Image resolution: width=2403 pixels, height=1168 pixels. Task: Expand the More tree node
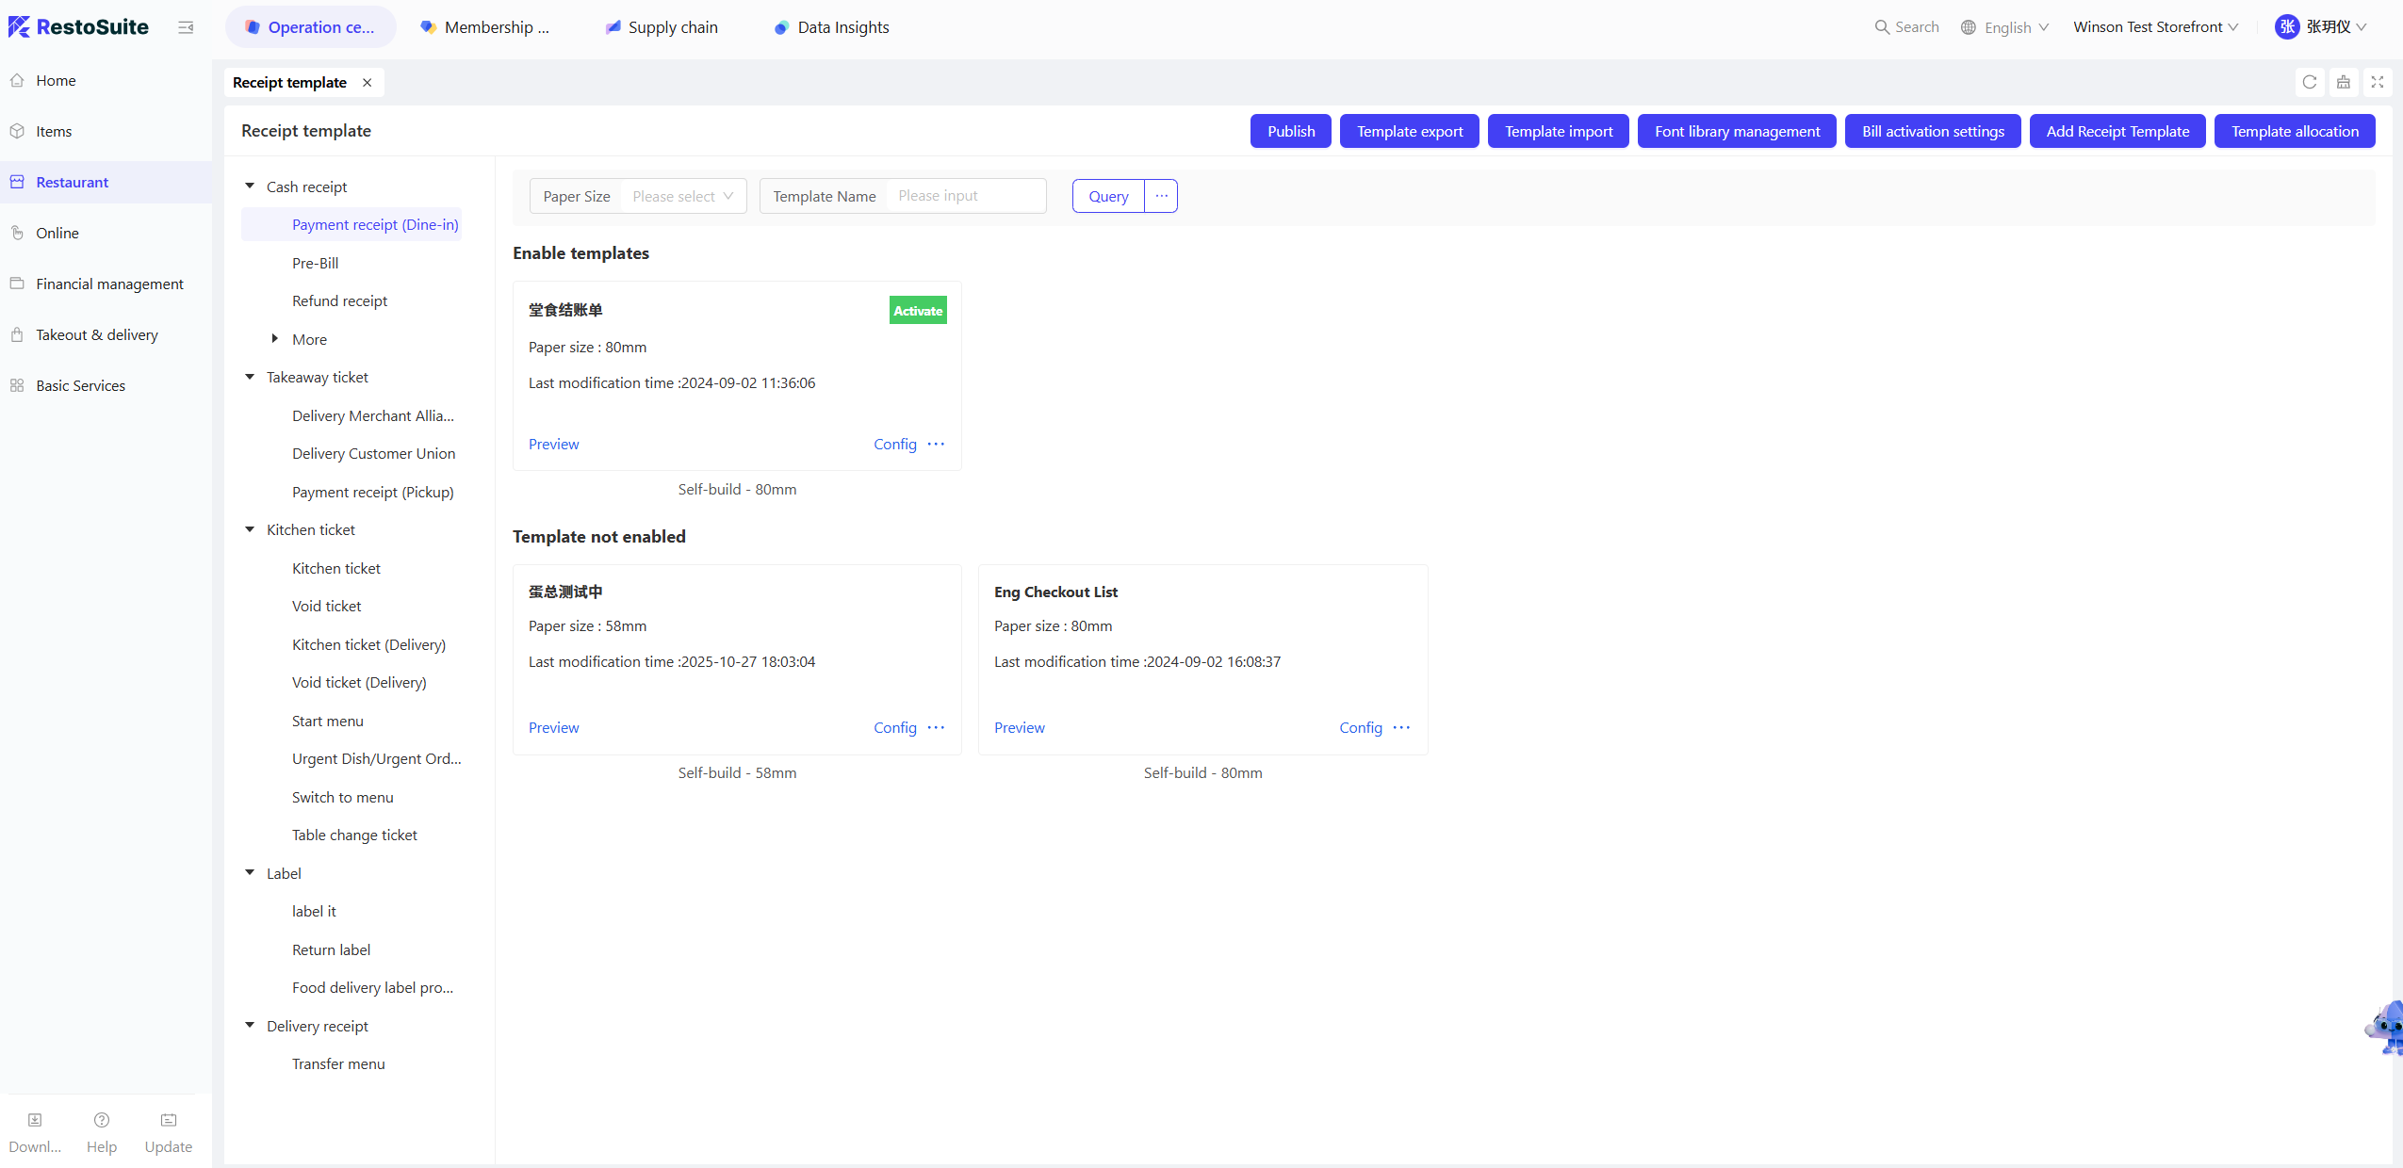[275, 339]
